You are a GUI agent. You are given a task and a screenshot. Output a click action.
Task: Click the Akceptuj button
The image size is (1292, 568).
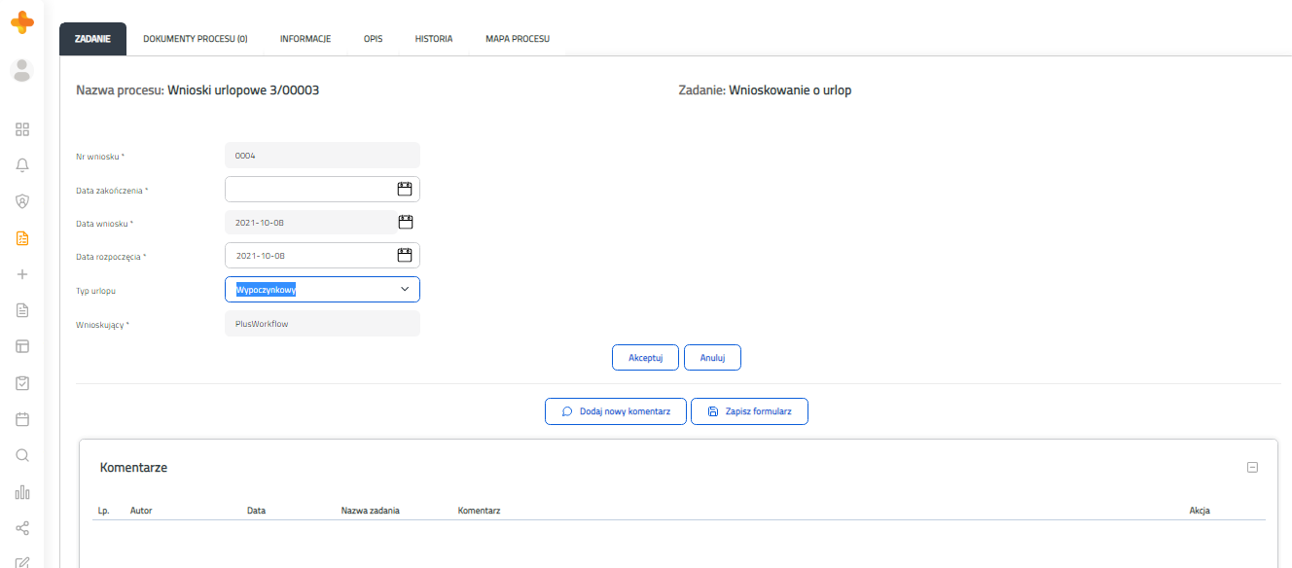[645, 358]
